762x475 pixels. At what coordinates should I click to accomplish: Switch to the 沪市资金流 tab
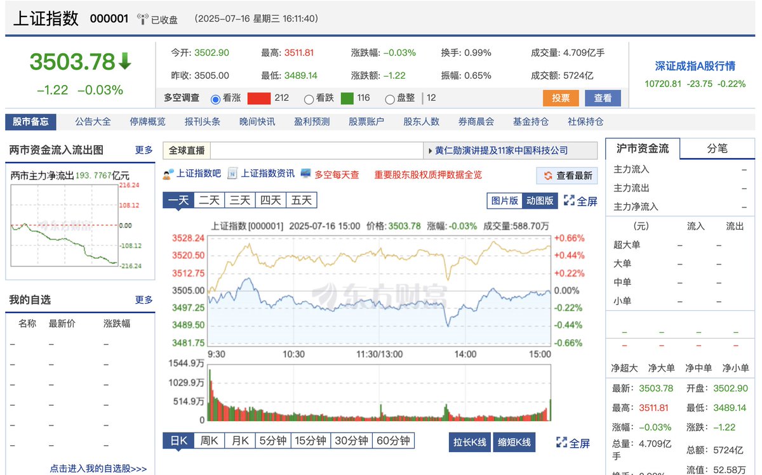643,149
